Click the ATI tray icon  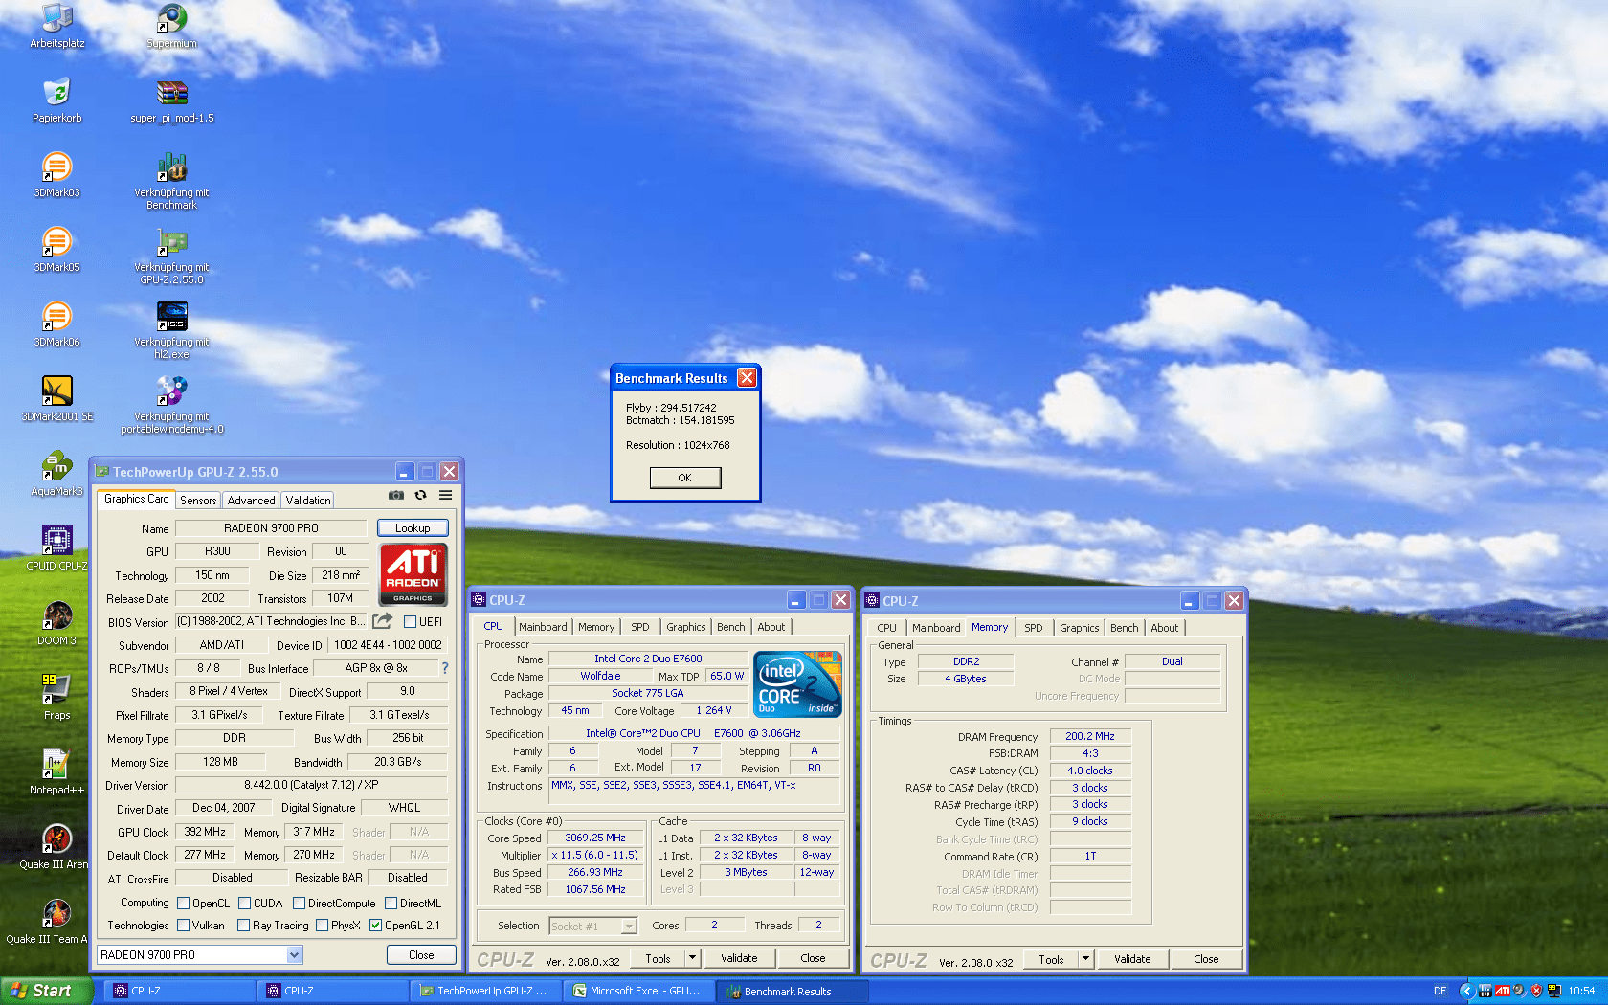tap(1503, 991)
